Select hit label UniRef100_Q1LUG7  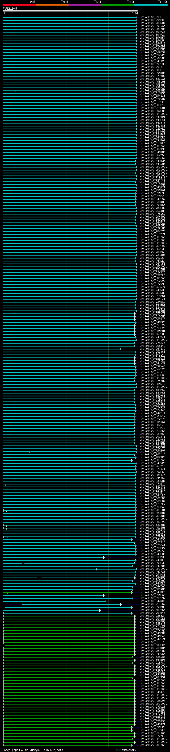tap(152, 604)
